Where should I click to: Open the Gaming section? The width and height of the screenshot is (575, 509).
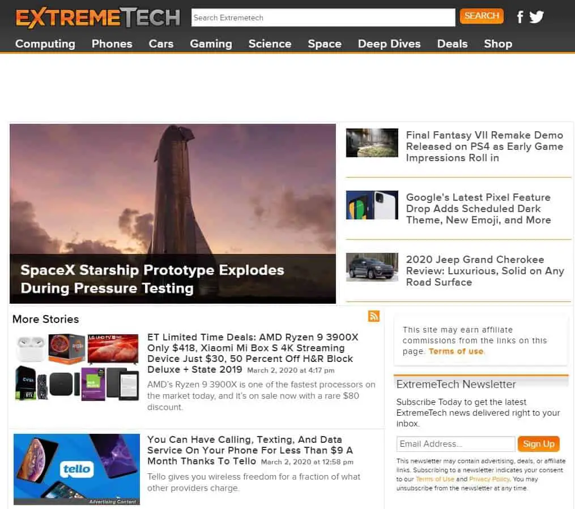point(211,44)
